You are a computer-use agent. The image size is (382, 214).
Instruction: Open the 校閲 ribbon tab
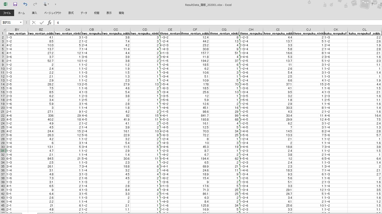(97, 13)
